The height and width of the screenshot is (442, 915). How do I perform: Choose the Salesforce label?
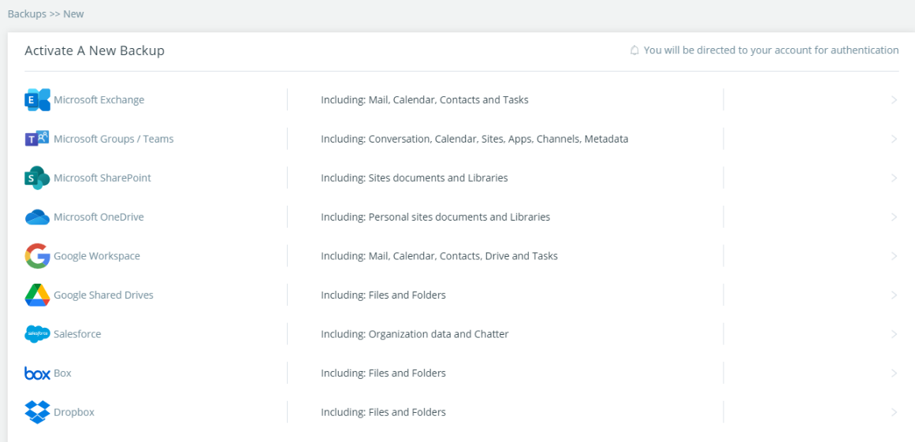pyautogui.click(x=77, y=334)
